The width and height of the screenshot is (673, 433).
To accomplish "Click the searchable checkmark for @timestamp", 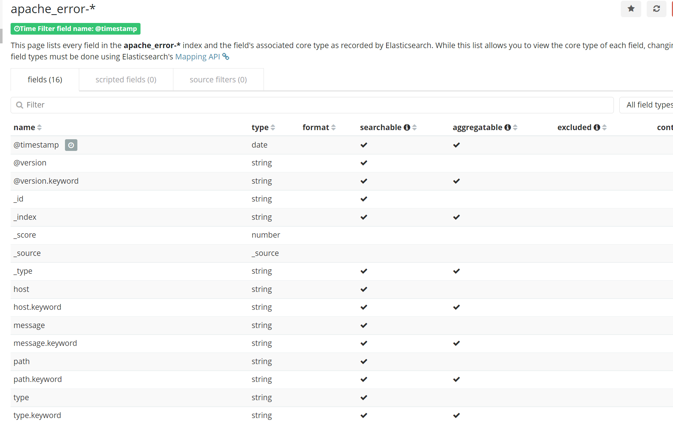I will [364, 145].
